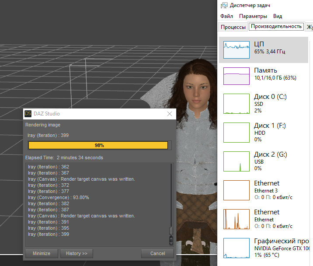Open the Диск 1 (F:) HDD entry
The height and width of the screenshot is (266, 313).
pyautogui.click(x=265, y=132)
